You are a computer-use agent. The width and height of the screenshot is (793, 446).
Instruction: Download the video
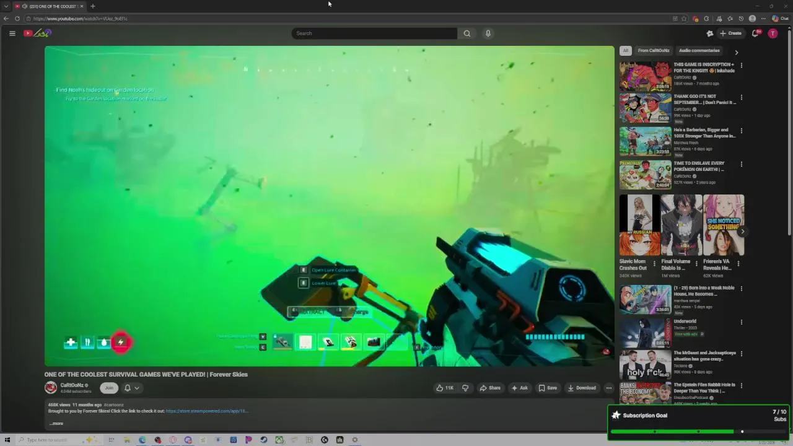point(582,388)
